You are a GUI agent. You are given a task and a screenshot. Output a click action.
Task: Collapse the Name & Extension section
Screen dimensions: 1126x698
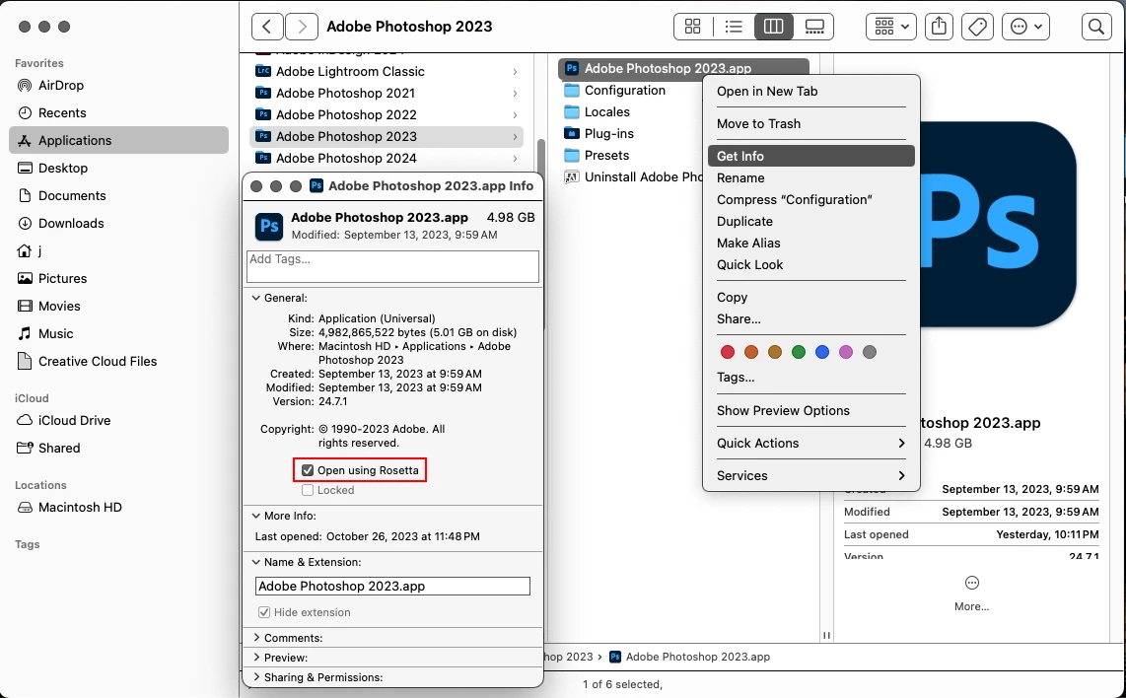point(255,562)
